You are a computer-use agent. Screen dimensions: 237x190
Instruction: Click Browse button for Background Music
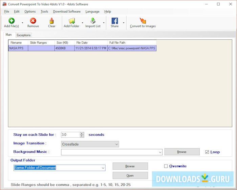[182, 152]
